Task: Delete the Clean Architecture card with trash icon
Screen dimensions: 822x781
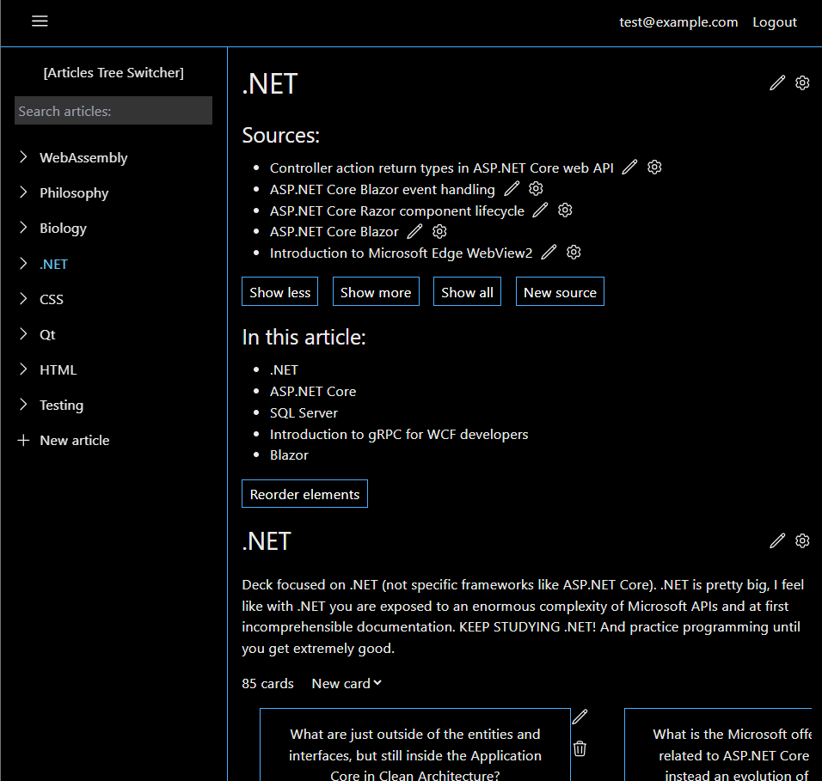Action: click(580, 748)
